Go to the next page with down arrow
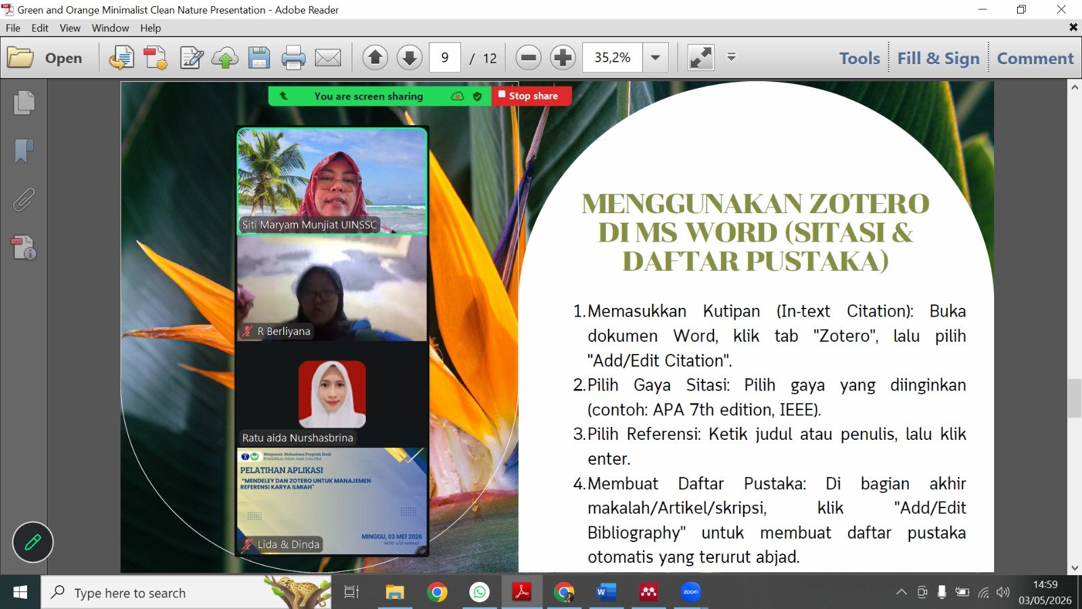Screen dimensions: 1082x609 [409, 58]
